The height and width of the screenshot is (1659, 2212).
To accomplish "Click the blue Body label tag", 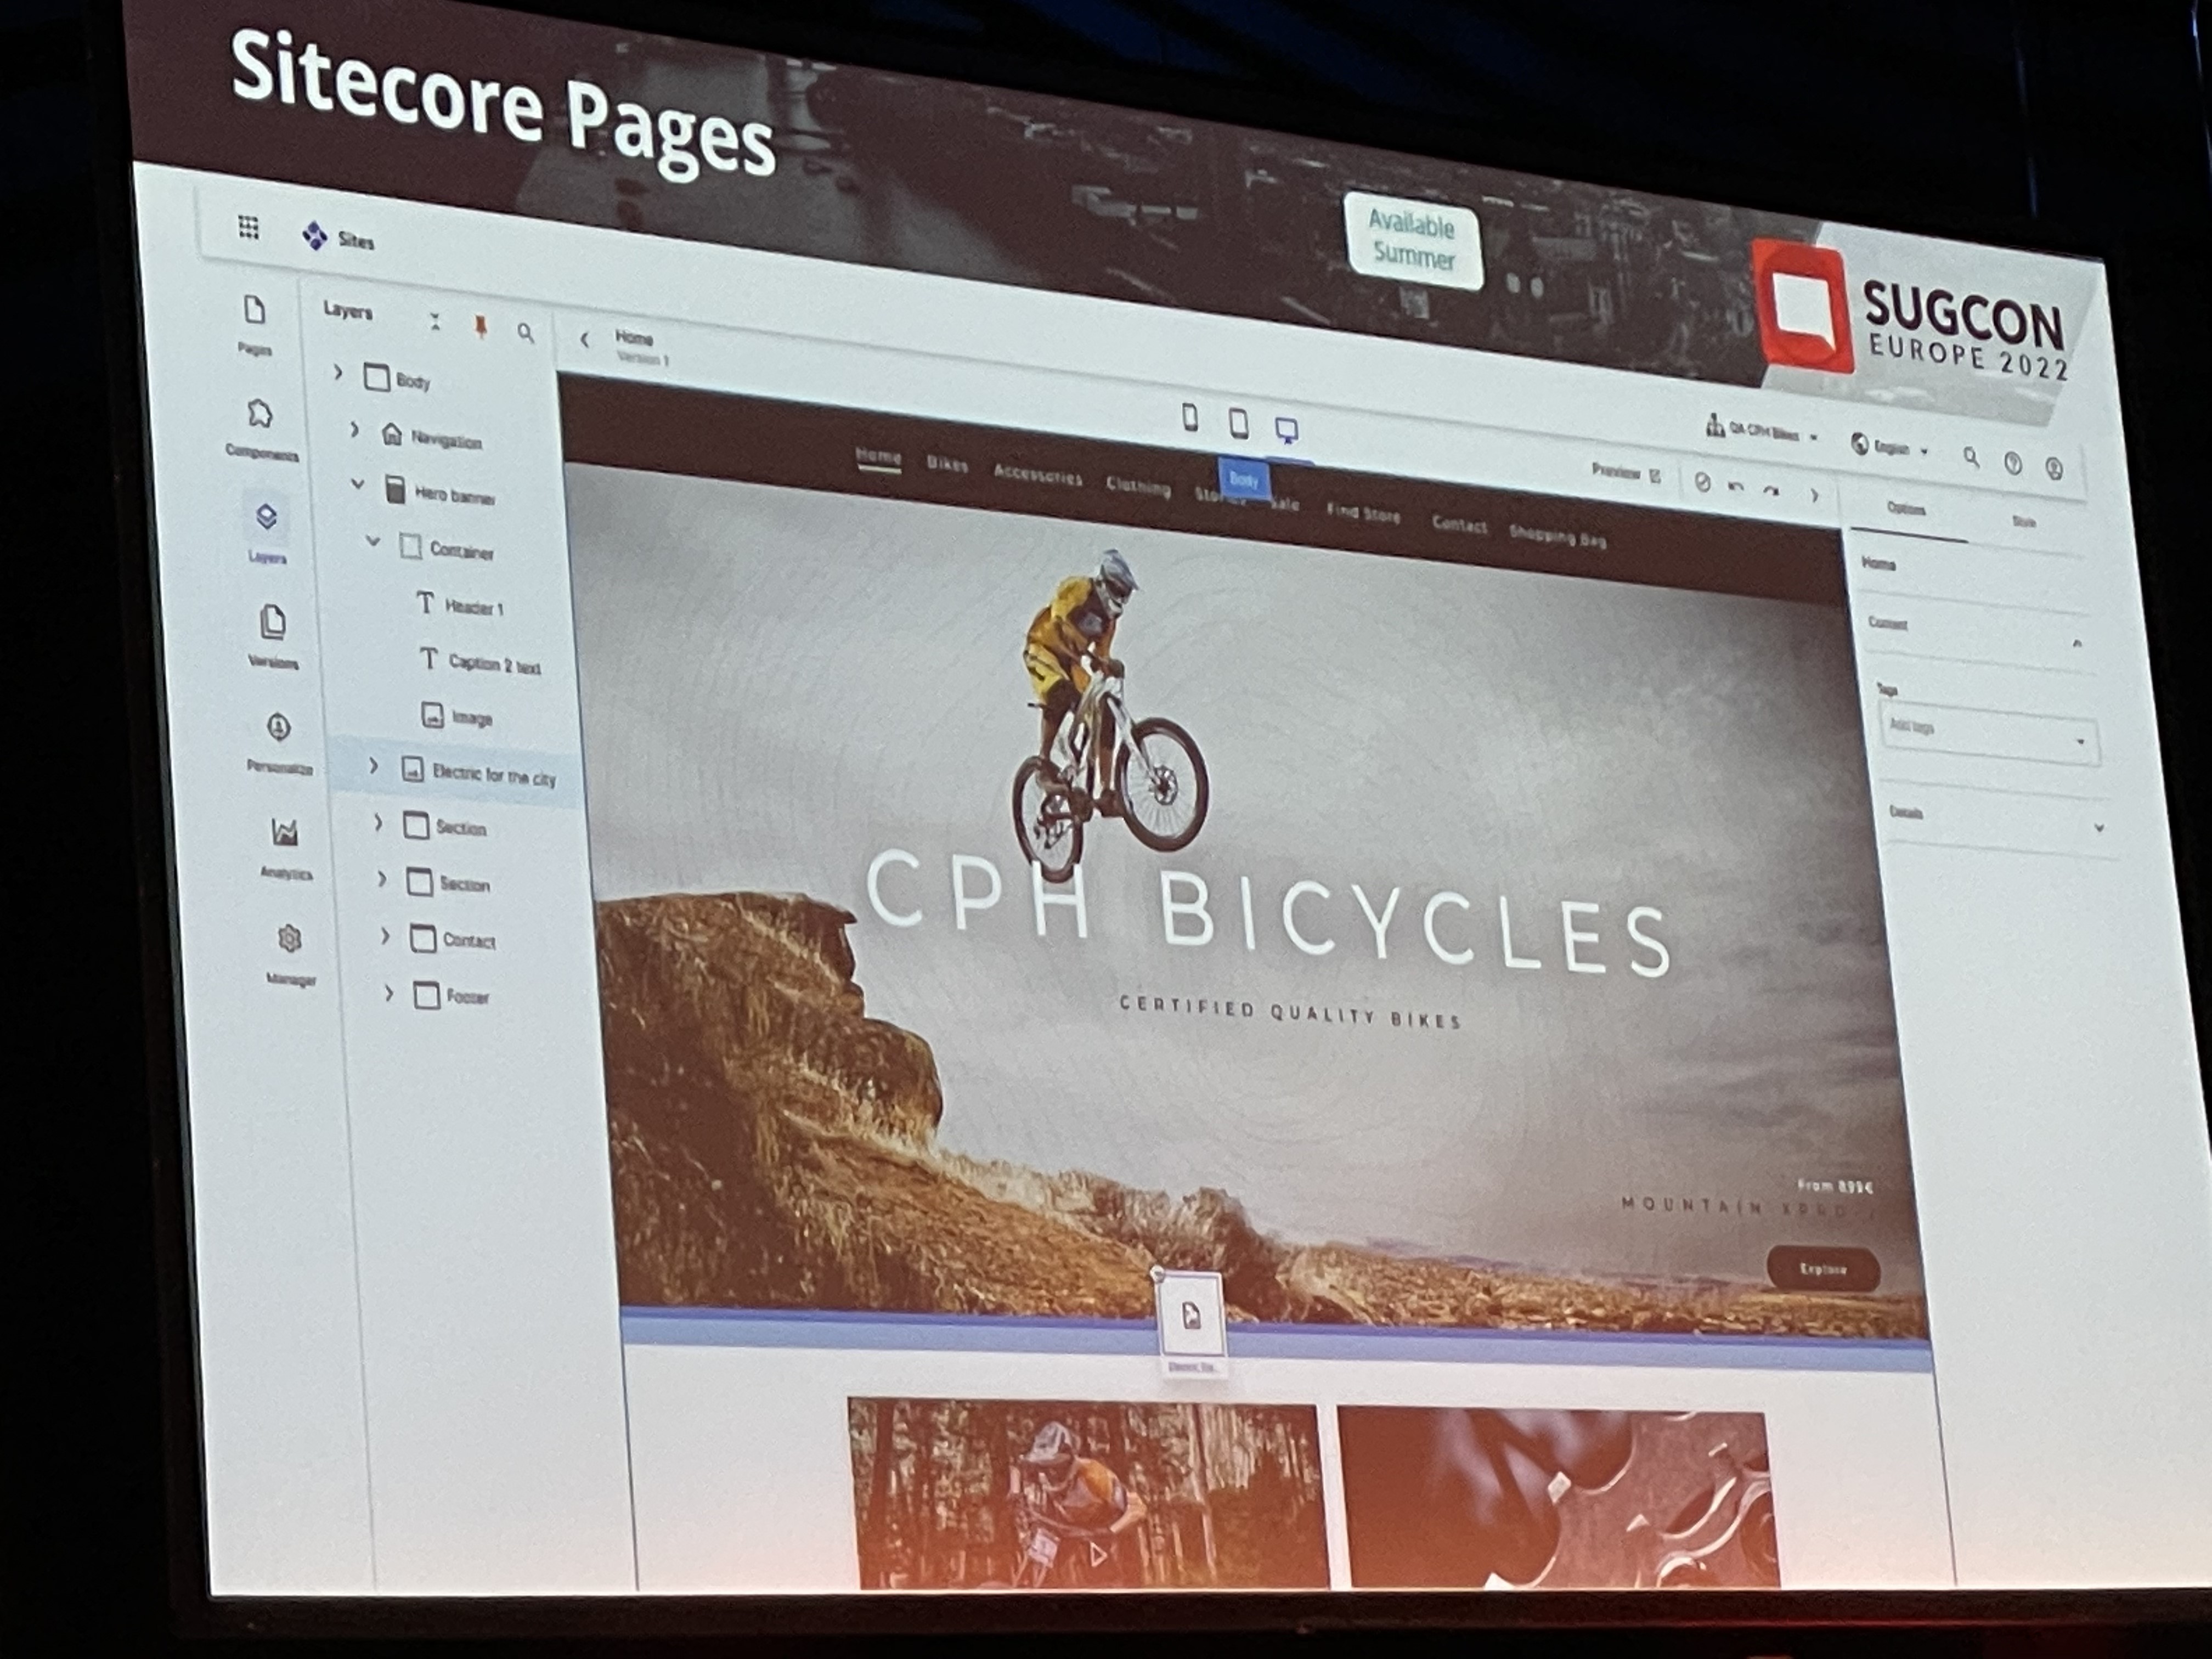I will tap(1243, 480).
